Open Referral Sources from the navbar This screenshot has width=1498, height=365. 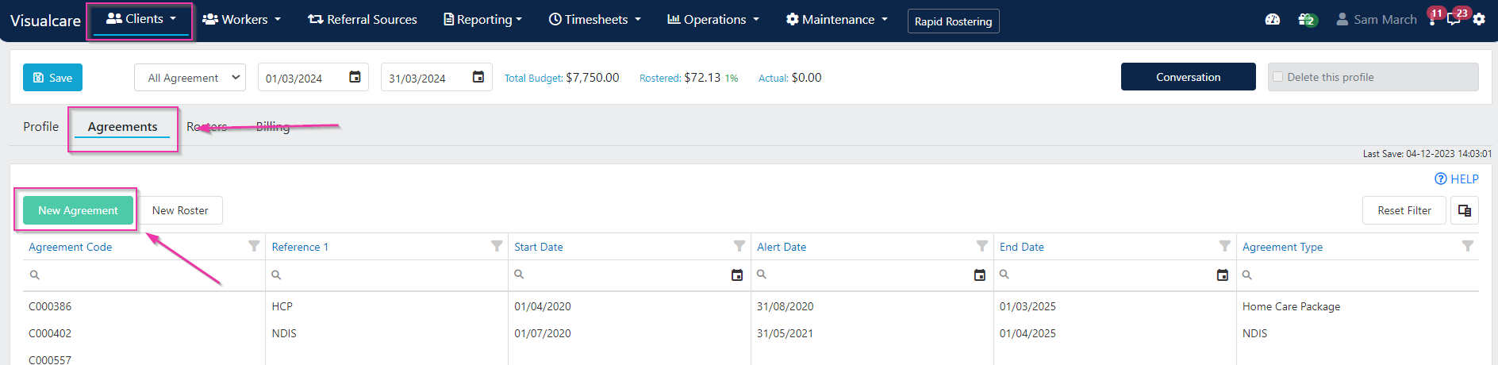[363, 19]
